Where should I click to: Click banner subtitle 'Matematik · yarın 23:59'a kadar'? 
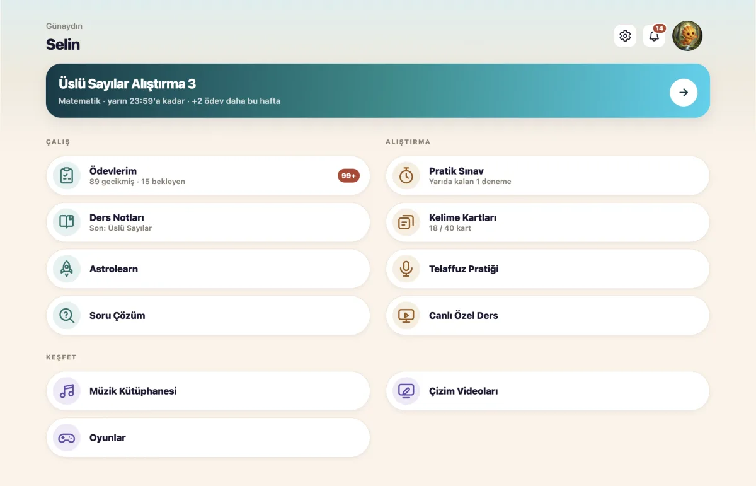point(122,101)
